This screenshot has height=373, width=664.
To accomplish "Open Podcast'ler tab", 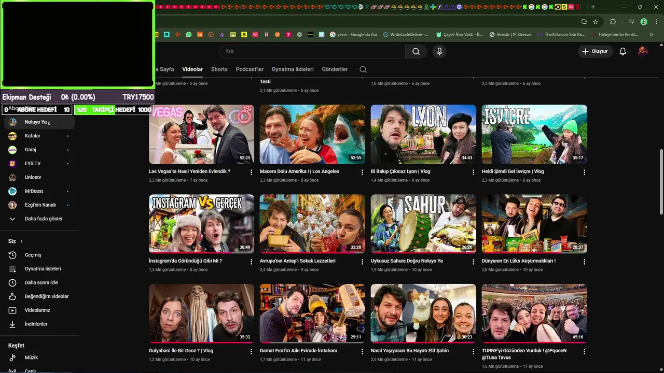I will pos(250,69).
